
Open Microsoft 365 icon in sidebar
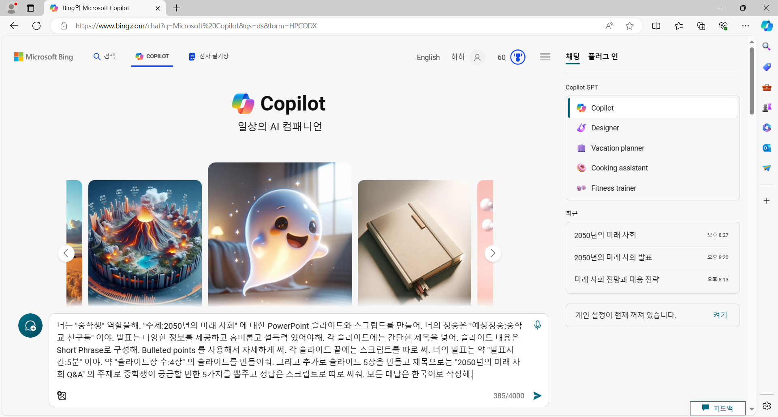tap(767, 128)
